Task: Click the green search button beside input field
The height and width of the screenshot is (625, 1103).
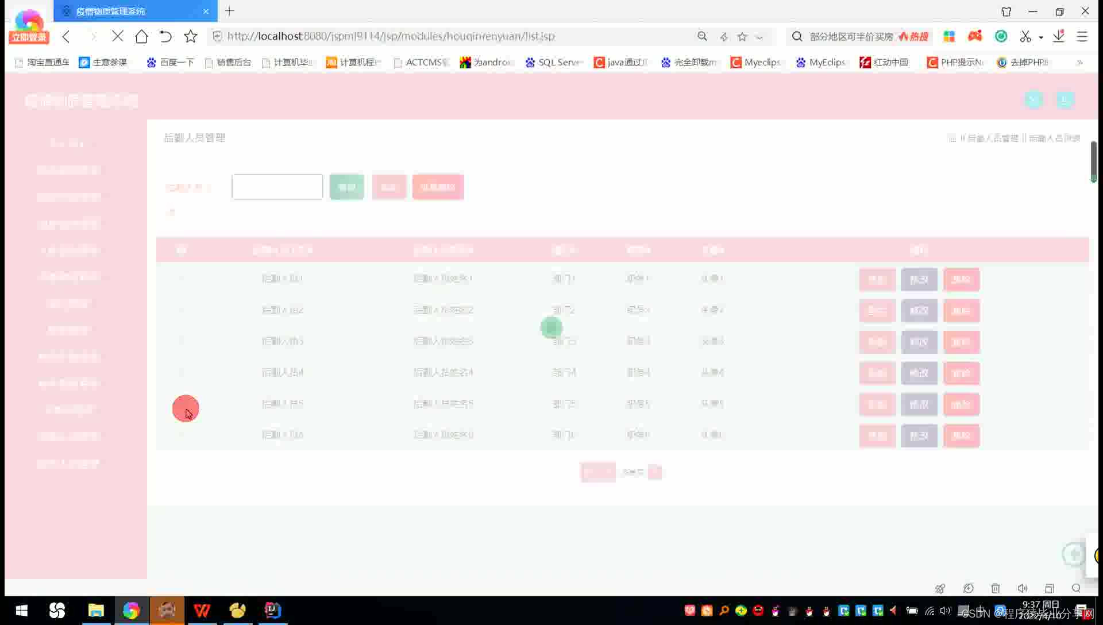Action: click(346, 187)
